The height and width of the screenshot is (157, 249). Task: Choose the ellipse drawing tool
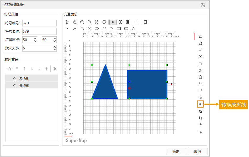(97, 29)
